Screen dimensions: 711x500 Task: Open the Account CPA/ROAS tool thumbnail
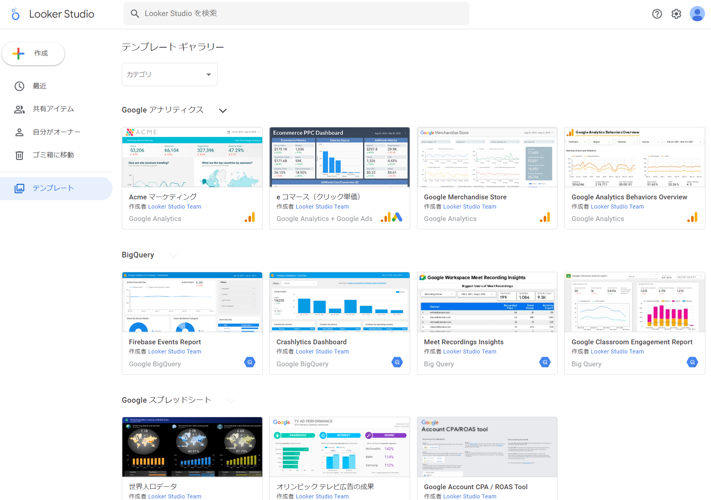tap(487, 447)
